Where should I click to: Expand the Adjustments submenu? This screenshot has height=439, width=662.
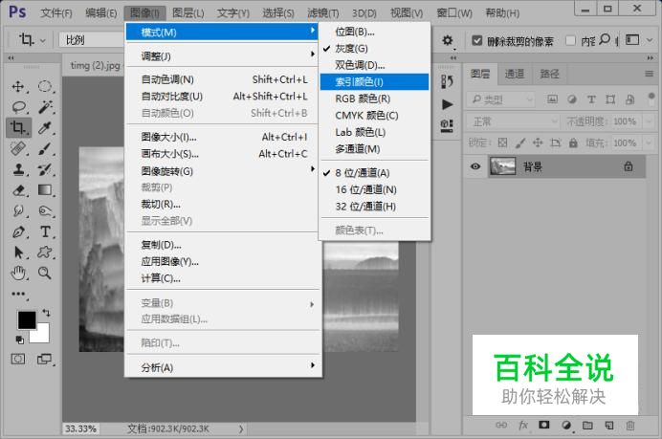click(x=222, y=55)
